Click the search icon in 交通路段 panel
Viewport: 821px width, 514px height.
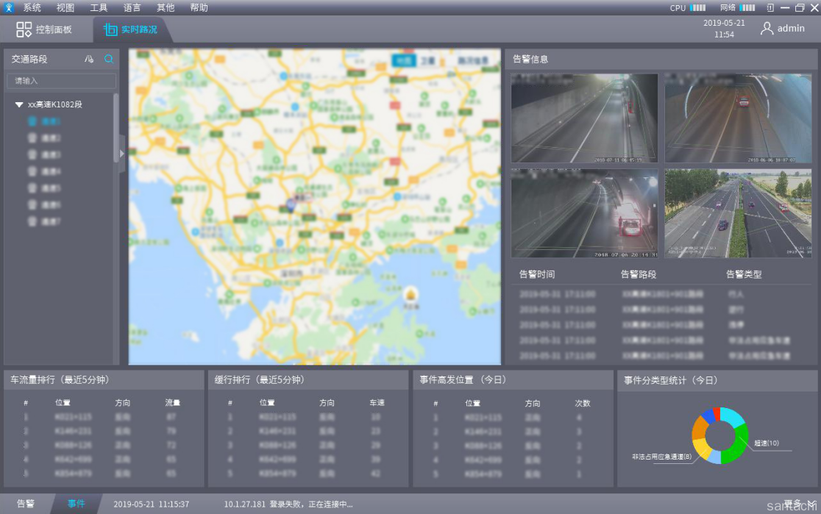point(109,60)
